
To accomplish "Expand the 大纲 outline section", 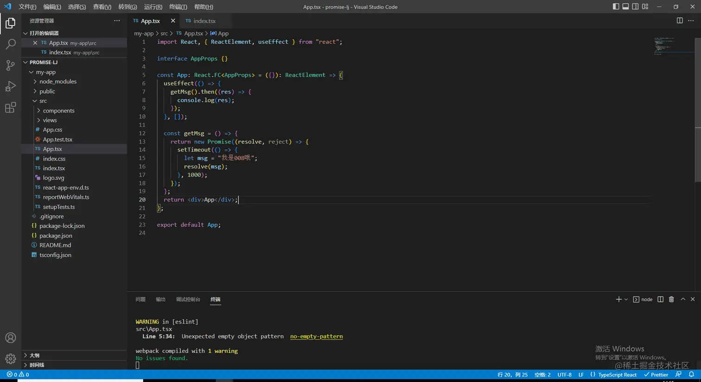I will click(74, 355).
